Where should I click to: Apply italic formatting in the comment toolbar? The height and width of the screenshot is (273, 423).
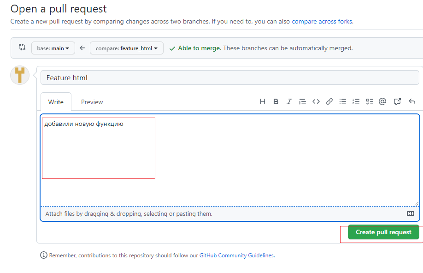pyautogui.click(x=289, y=101)
